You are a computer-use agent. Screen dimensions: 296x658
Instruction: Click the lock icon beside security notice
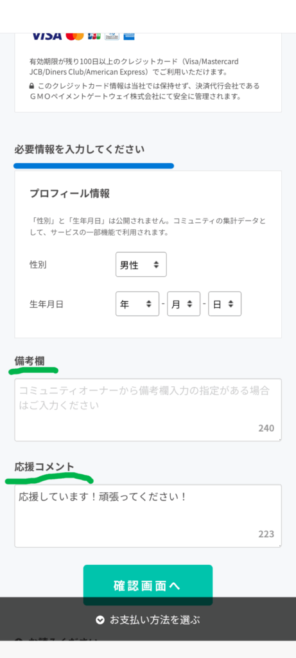[x=31, y=86]
